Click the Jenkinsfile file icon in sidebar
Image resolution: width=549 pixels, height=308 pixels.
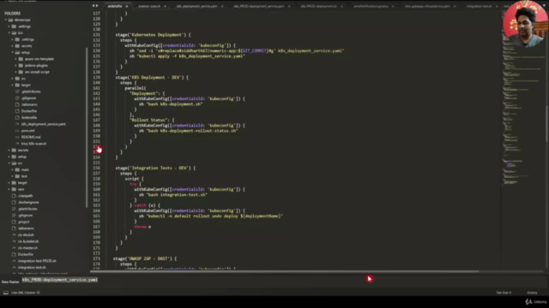click(17, 118)
